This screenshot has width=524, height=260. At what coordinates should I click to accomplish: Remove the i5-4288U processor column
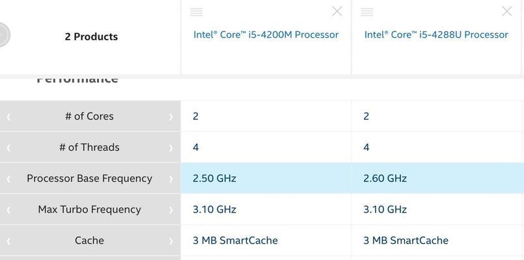pos(506,11)
